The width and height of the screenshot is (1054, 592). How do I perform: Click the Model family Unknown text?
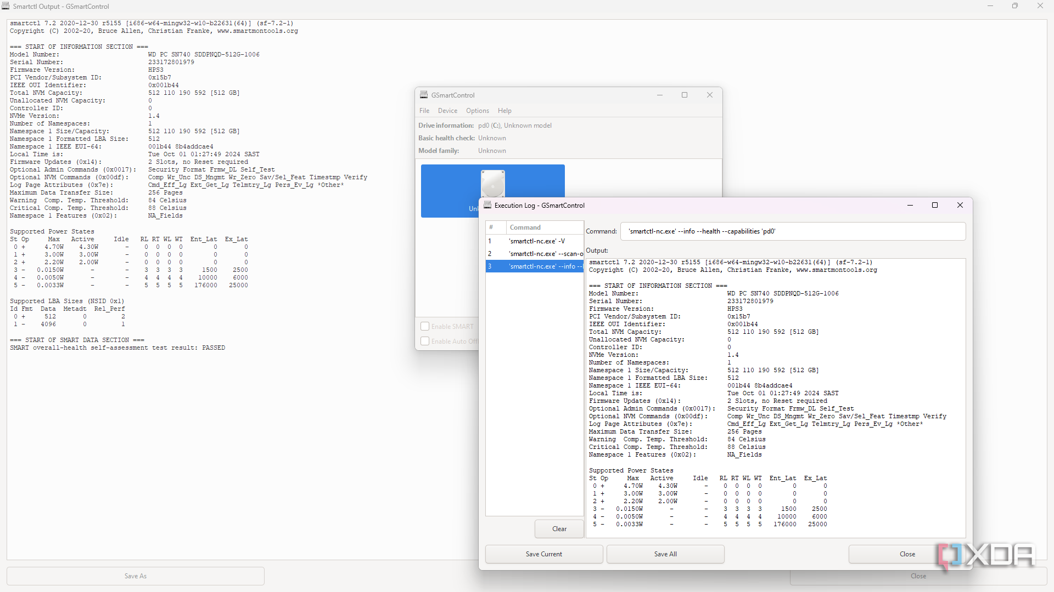[x=492, y=151]
